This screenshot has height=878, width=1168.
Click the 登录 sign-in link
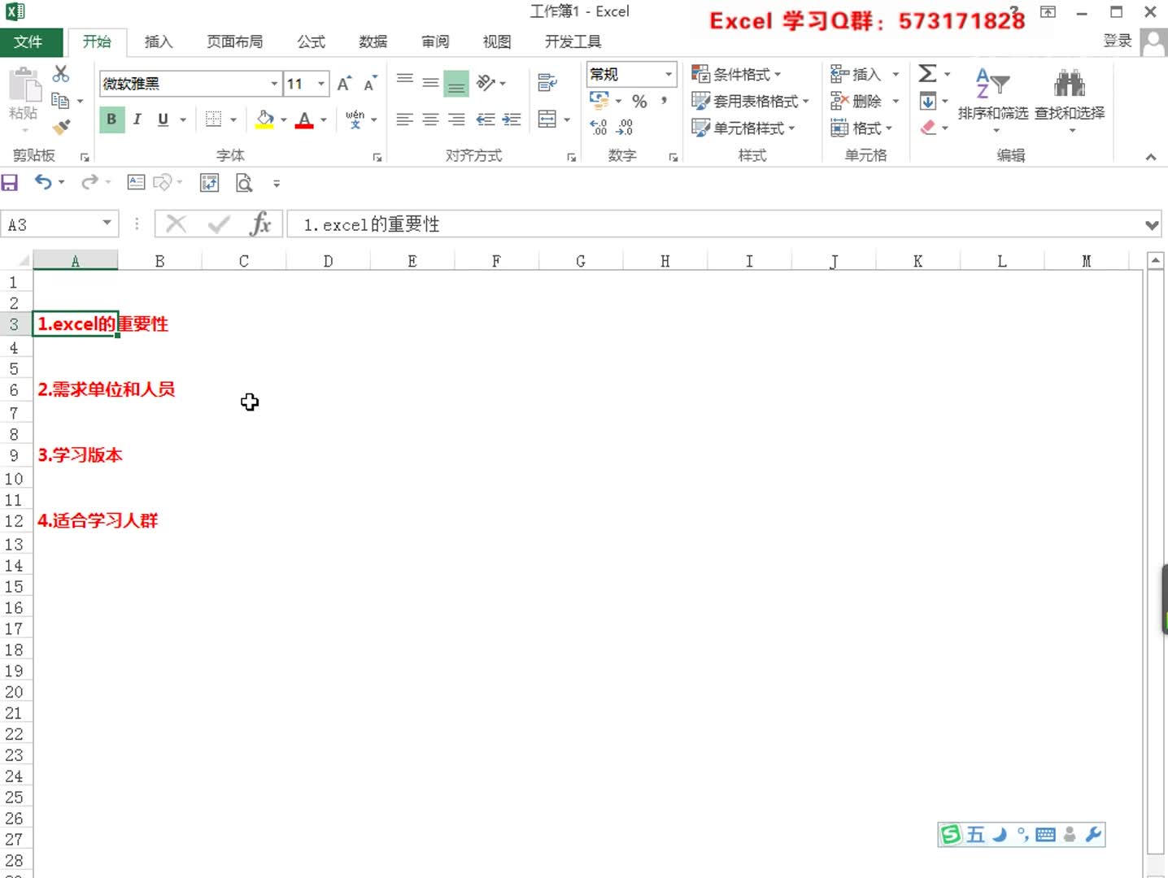tap(1118, 41)
